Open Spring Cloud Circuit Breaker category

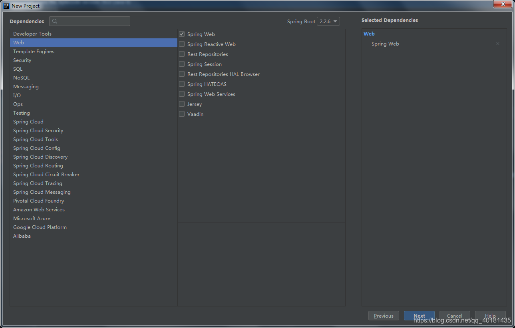pos(93,175)
